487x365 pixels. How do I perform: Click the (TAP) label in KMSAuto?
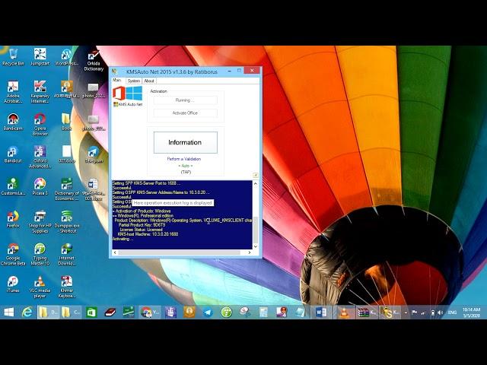click(x=186, y=172)
